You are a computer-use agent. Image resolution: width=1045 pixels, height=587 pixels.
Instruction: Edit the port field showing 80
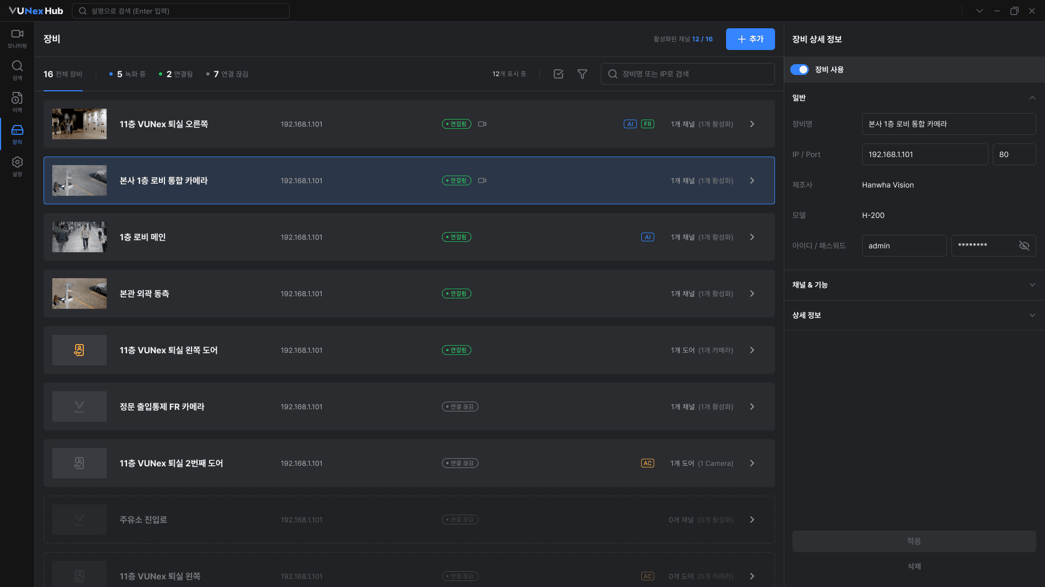pos(1015,154)
